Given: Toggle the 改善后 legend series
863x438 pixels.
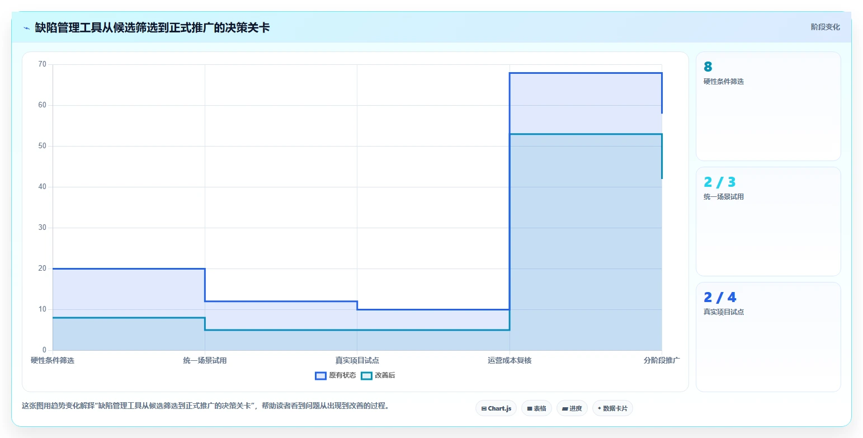Looking at the screenshot, I should (378, 375).
